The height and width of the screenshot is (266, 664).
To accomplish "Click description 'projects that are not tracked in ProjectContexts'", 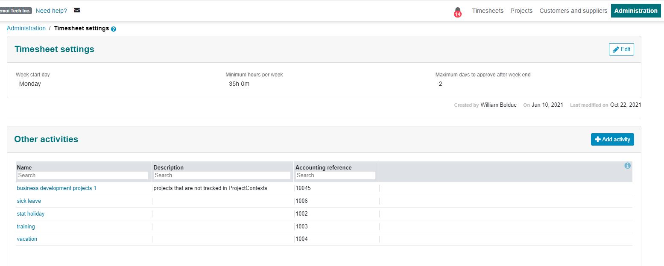I will coord(210,188).
